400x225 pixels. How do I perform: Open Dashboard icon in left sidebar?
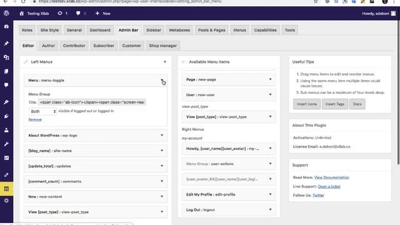point(6,26)
